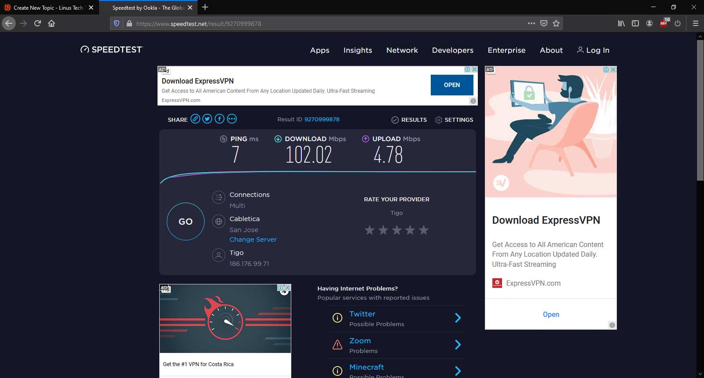Screen dimensions: 704x378
Task: Expand the Minecraft problems chevron
Action: tap(458, 371)
